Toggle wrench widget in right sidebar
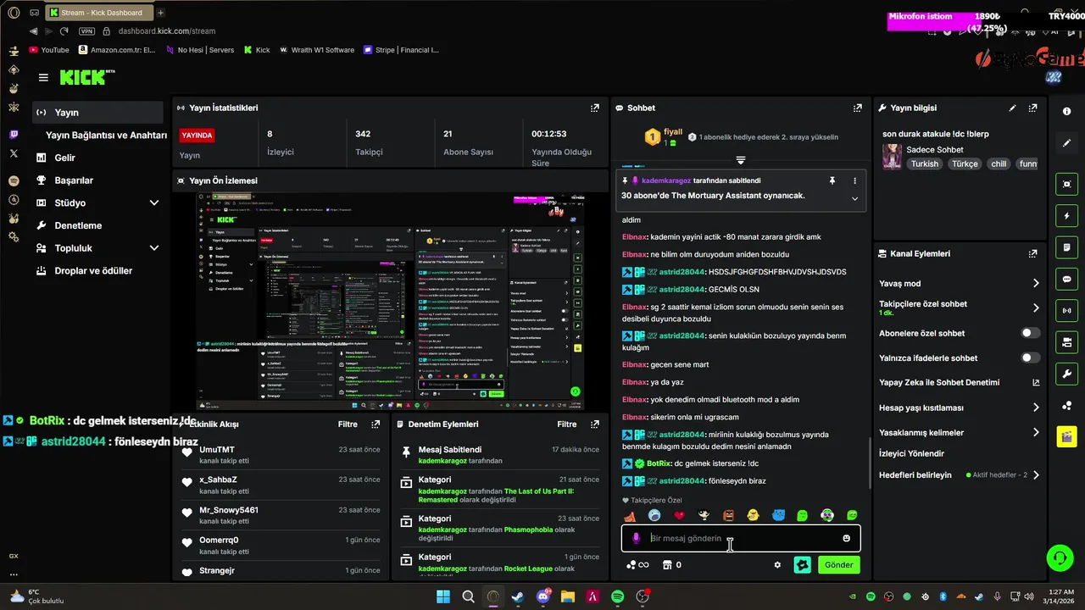Image resolution: width=1085 pixels, height=610 pixels. (x=1066, y=374)
